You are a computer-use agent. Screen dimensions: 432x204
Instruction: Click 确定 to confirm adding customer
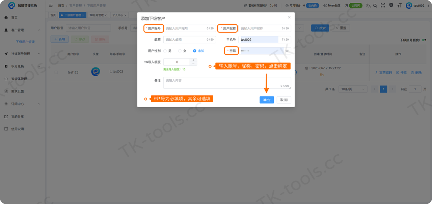[267, 100]
